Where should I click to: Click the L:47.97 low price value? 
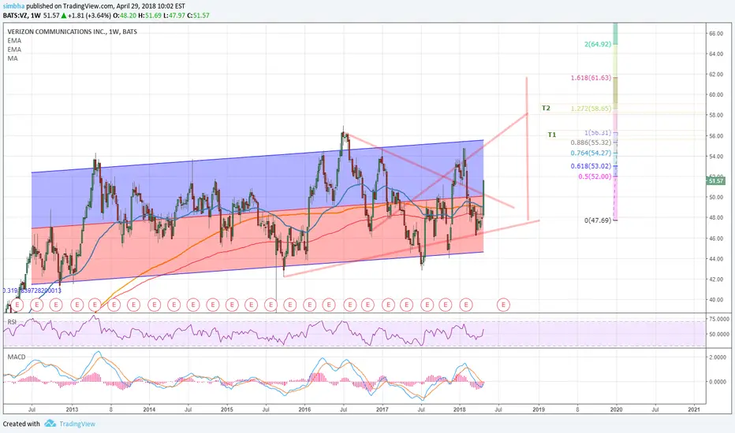tap(174, 16)
